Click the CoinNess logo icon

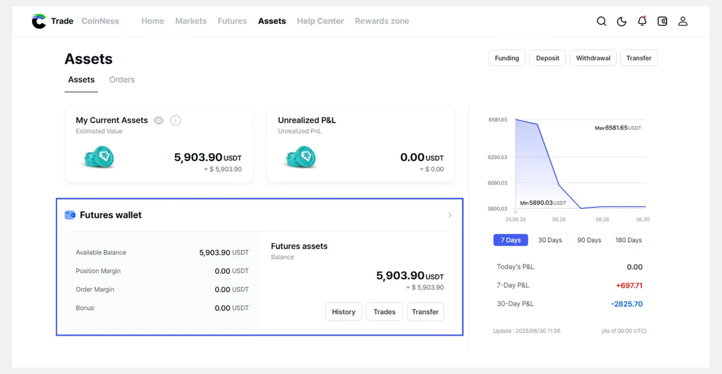pyautogui.click(x=39, y=21)
